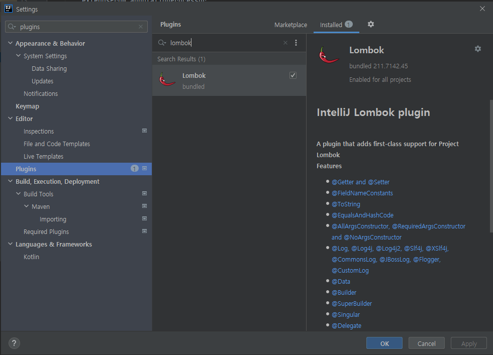Collapse the Editor section
The image size is (493, 355).
point(10,119)
